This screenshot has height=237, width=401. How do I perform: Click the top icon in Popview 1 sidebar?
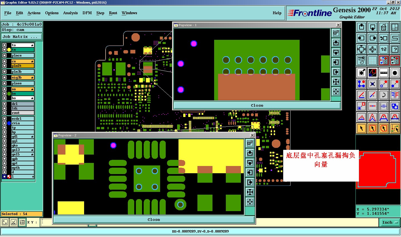pos(336,33)
